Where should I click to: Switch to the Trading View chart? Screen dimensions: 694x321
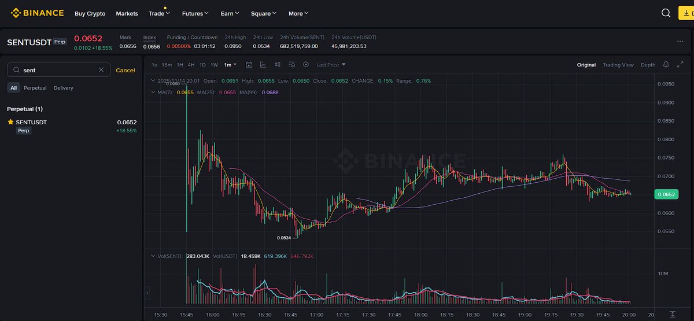[618, 65]
